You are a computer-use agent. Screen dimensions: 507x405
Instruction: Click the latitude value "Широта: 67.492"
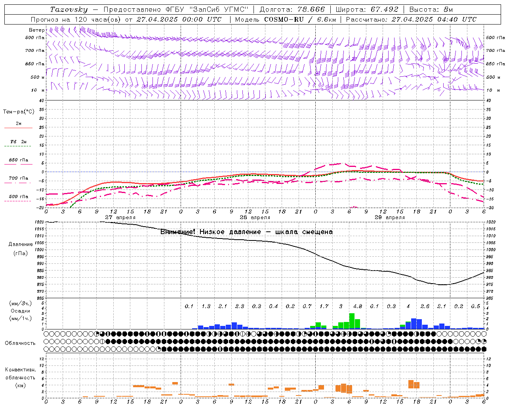pos(367,9)
